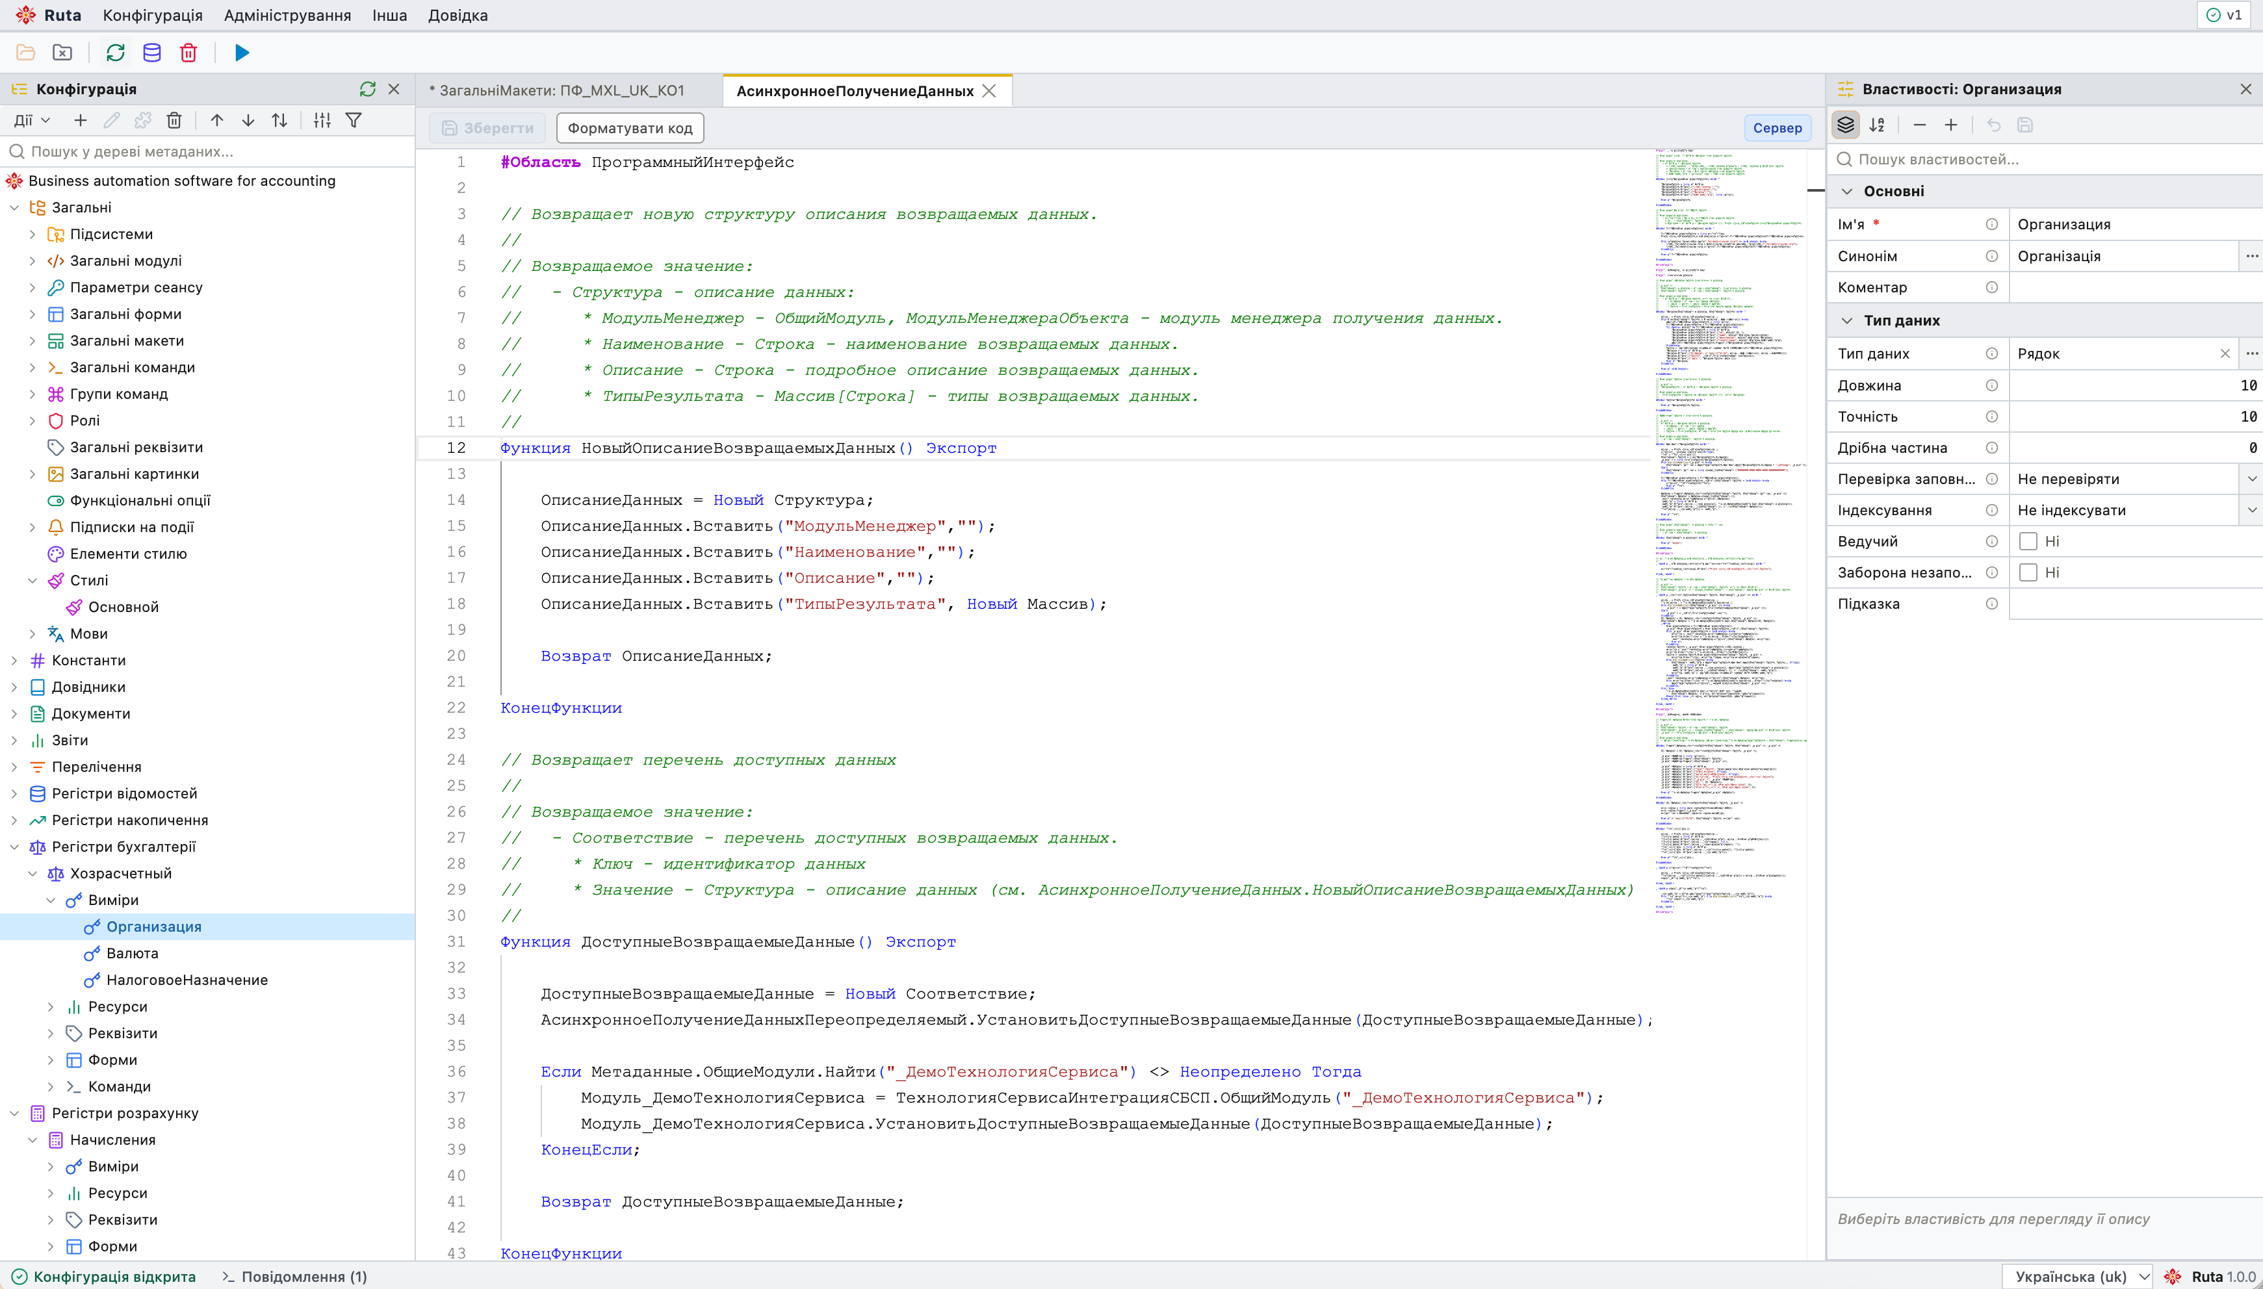Toggle grouped-by-category view in properties panel
Viewport: 2263px width, 1289px height.
tap(1845, 125)
